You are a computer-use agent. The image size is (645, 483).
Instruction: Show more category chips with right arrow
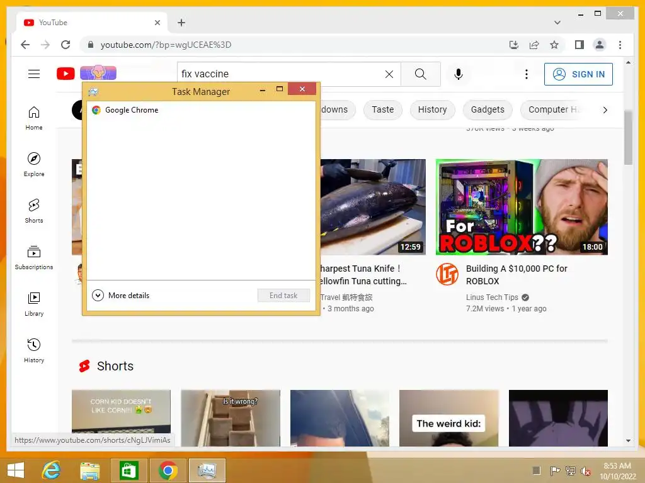click(605, 109)
